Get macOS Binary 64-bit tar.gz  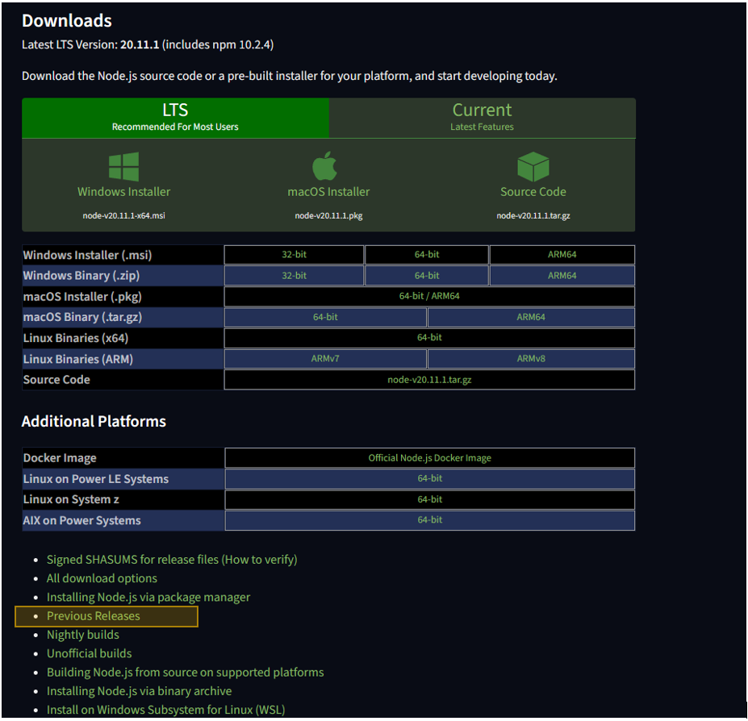[325, 317]
